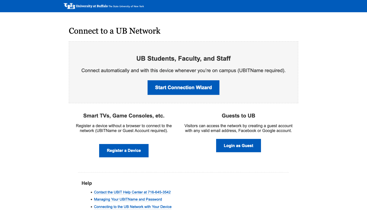This screenshot has width=367, height=222.
Task: Click the UB Students, Faculty, and Staff heading
Action: point(183,59)
